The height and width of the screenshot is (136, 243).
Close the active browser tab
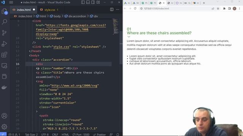pyautogui.click(x=164, y=3)
